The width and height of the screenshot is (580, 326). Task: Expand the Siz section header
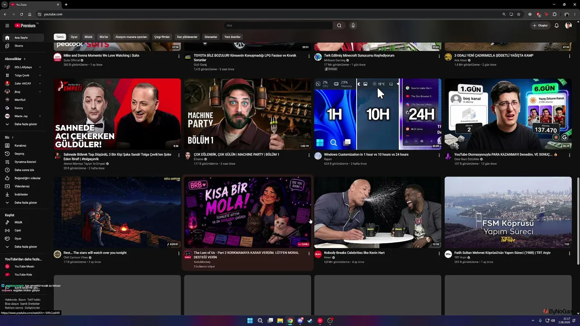click(9, 137)
